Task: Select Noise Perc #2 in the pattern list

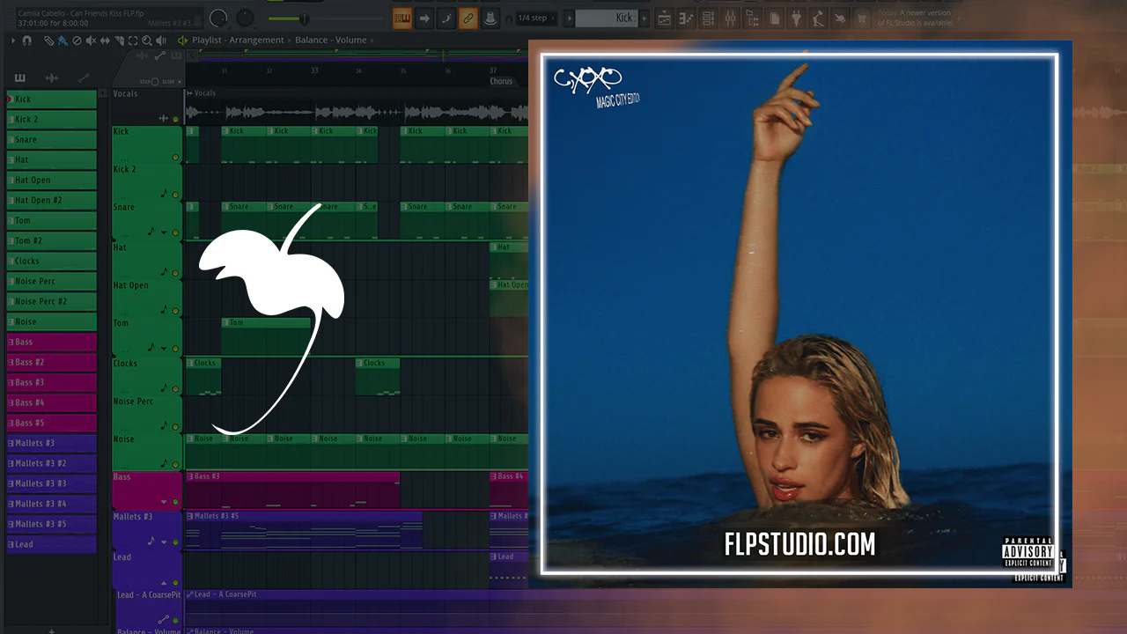Action: coord(51,301)
